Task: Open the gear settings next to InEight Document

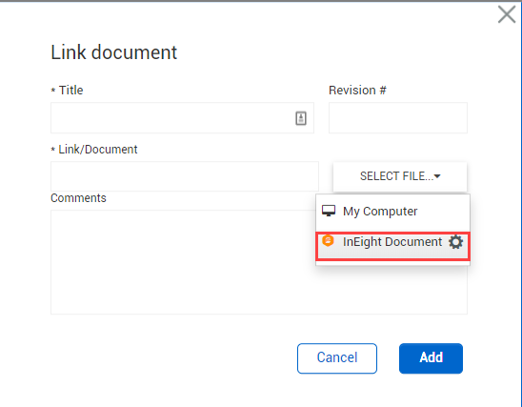Action: 455,242
